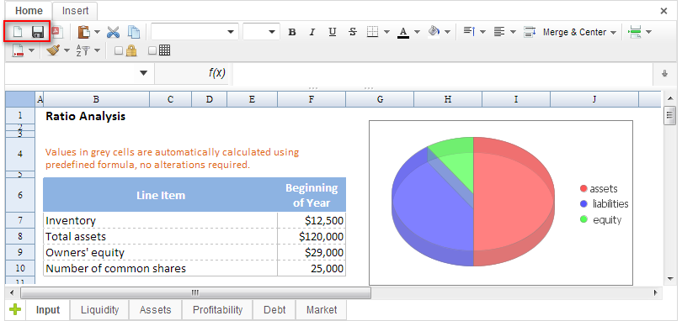Expand the formula bar with down arrow
The width and height of the screenshot is (682, 321).
click(x=664, y=74)
